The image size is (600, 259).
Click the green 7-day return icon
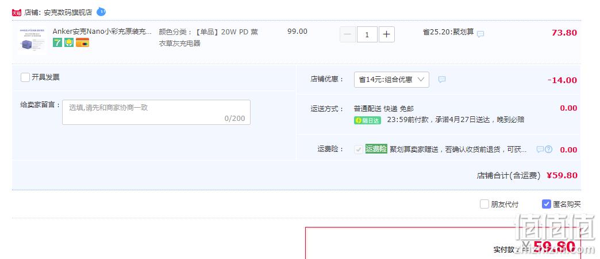pyautogui.click(x=57, y=42)
